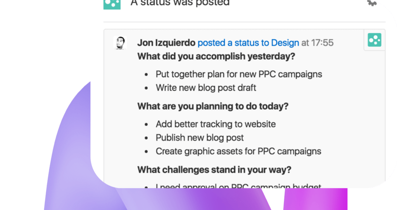Click bullet before 'Publish new blog post'

tap(146, 138)
